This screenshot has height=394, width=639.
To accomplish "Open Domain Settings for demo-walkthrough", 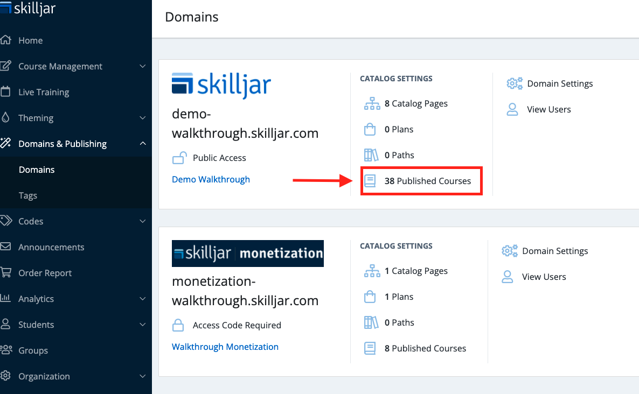I will 560,83.
